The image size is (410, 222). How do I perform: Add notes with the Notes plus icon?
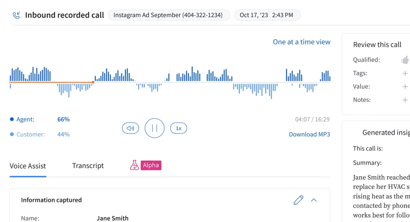(x=405, y=100)
